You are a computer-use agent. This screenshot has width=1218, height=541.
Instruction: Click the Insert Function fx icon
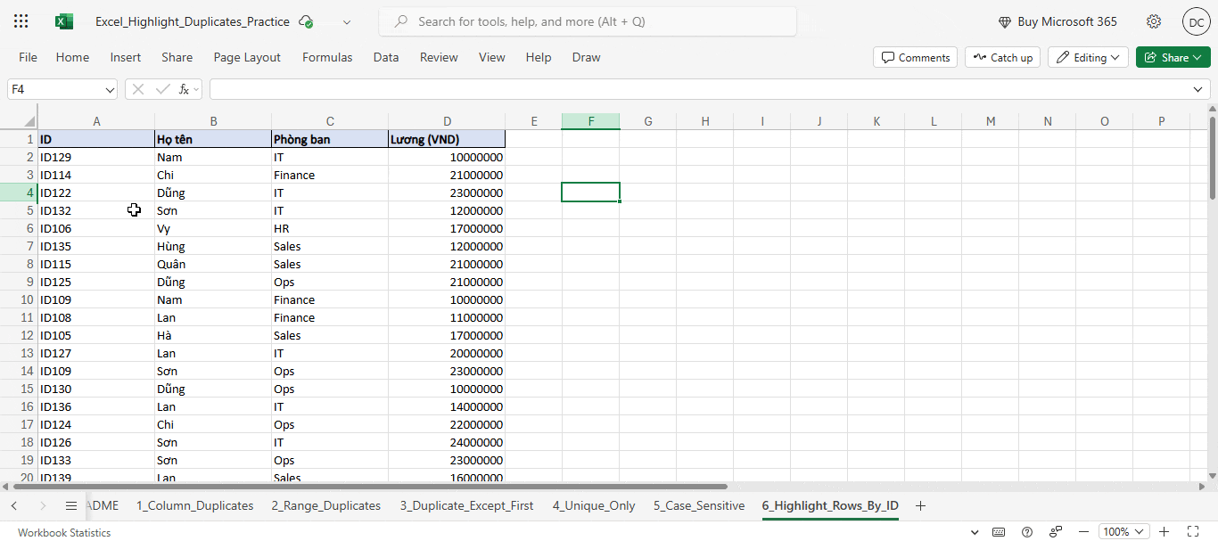coord(184,89)
